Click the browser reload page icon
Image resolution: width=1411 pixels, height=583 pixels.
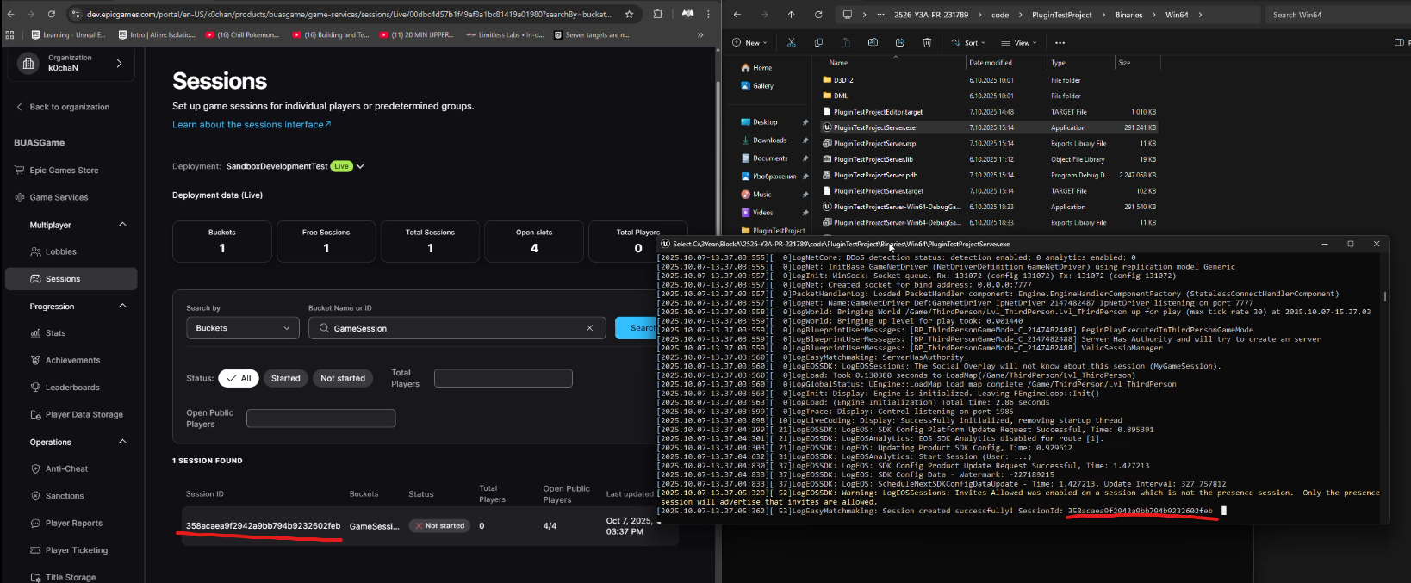(52, 14)
